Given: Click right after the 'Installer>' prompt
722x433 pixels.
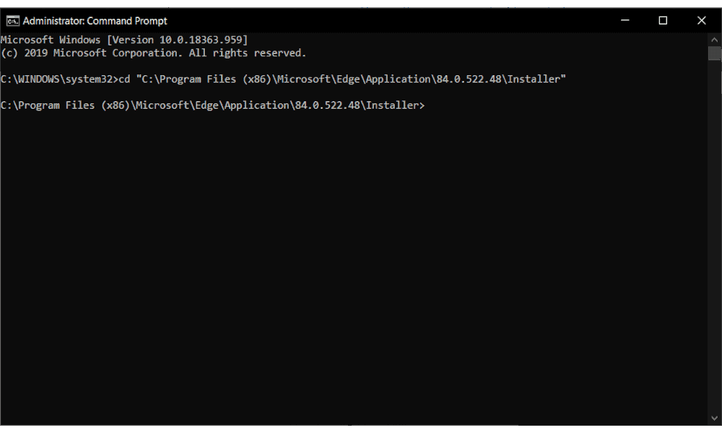Looking at the screenshot, I should (428, 105).
